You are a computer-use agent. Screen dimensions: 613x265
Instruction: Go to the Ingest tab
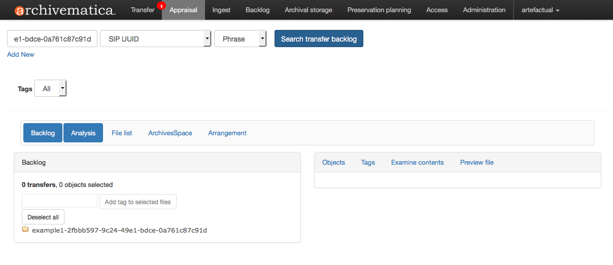(x=221, y=10)
